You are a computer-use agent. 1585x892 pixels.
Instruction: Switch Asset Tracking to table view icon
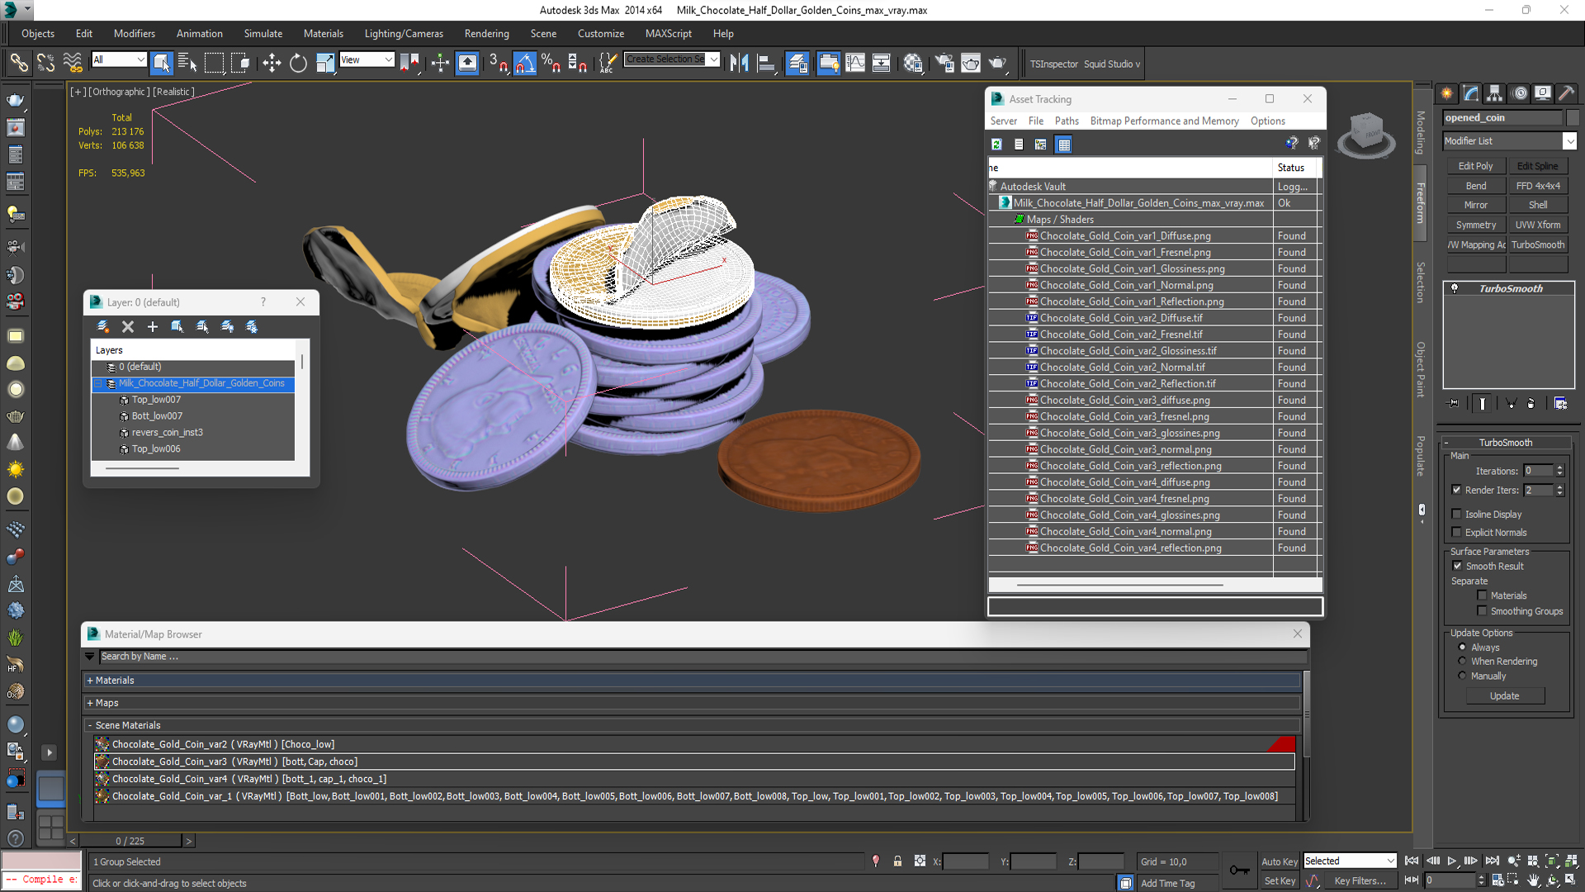[1064, 145]
